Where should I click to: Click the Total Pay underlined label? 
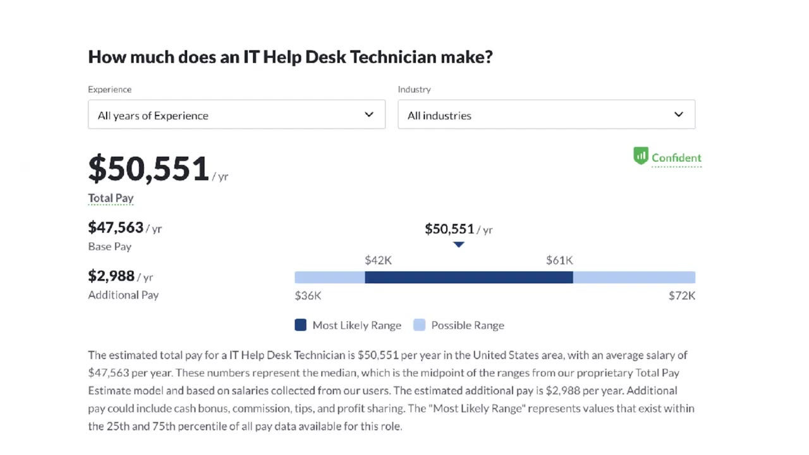coord(111,198)
